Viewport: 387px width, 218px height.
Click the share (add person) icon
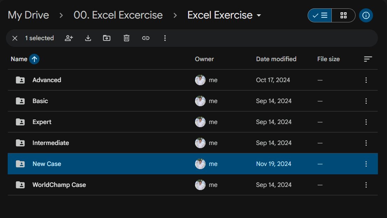[69, 38]
